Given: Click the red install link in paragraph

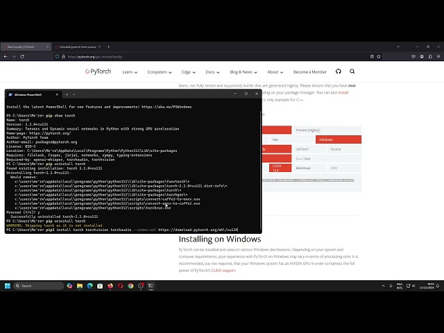Looking at the screenshot, I should pos(343,92).
